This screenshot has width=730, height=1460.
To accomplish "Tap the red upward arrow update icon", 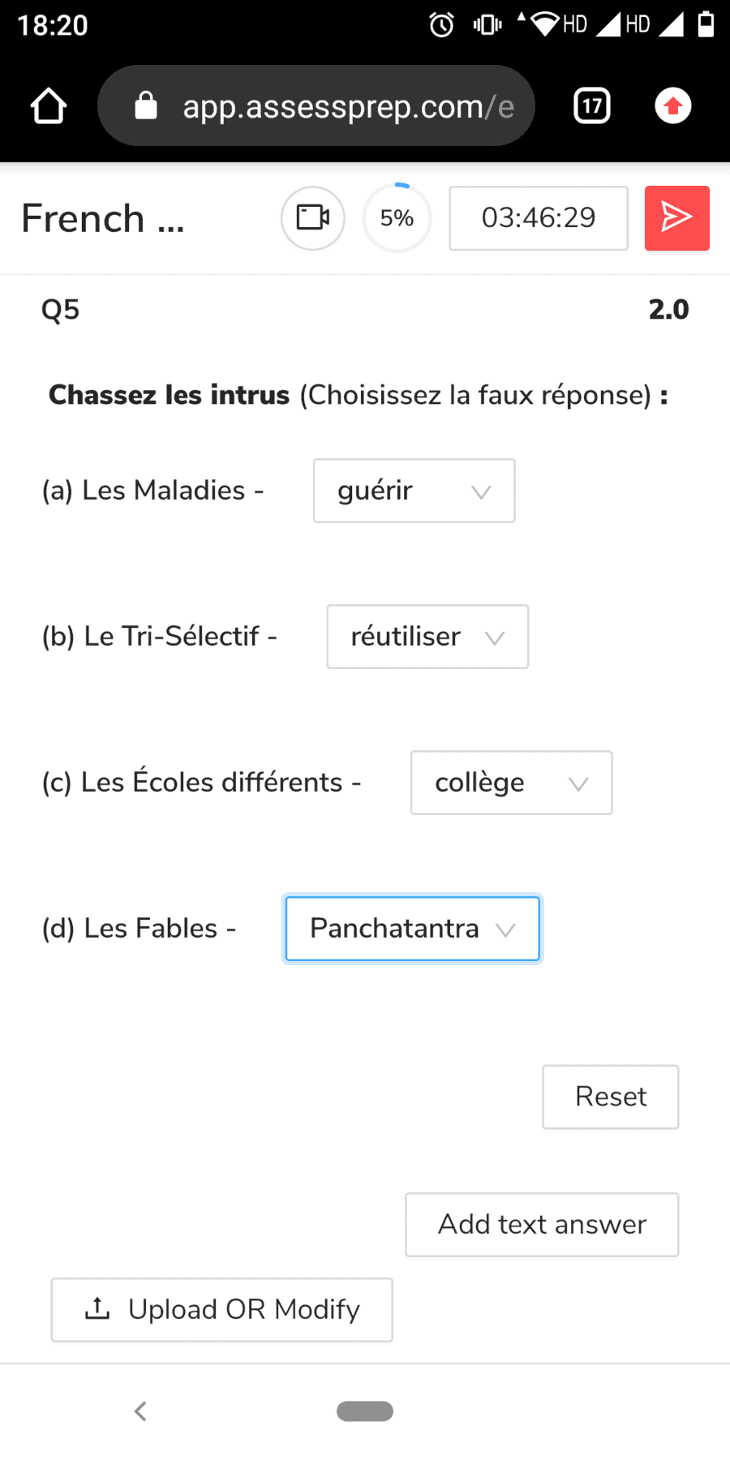I will pos(673,106).
